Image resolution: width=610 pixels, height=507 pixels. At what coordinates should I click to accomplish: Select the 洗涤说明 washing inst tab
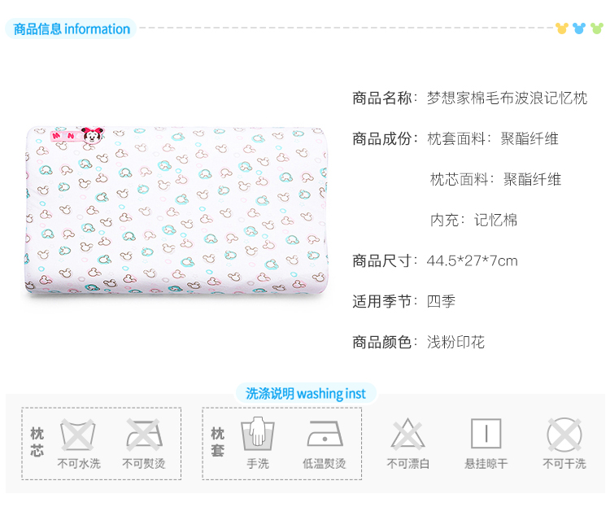pos(306,393)
